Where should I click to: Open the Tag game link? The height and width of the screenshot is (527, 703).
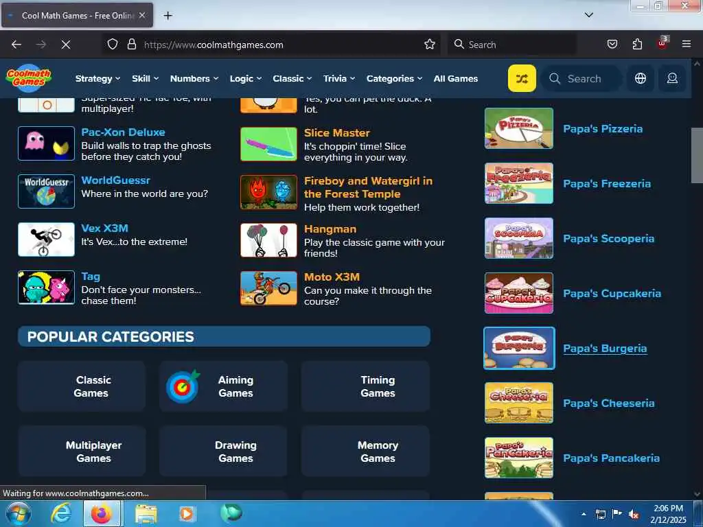point(91,277)
